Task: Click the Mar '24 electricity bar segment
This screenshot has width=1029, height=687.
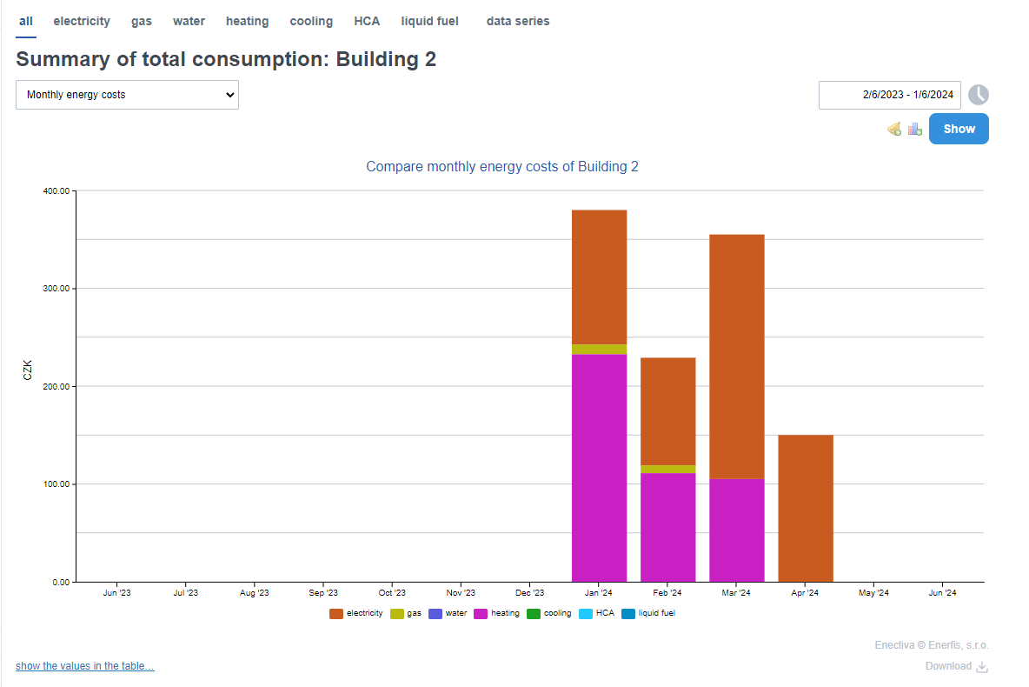Action: pyautogui.click(x=736, y=357)
